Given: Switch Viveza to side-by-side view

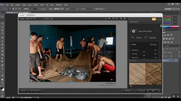Looking at the screenshot, I should (x=35, y=19).
